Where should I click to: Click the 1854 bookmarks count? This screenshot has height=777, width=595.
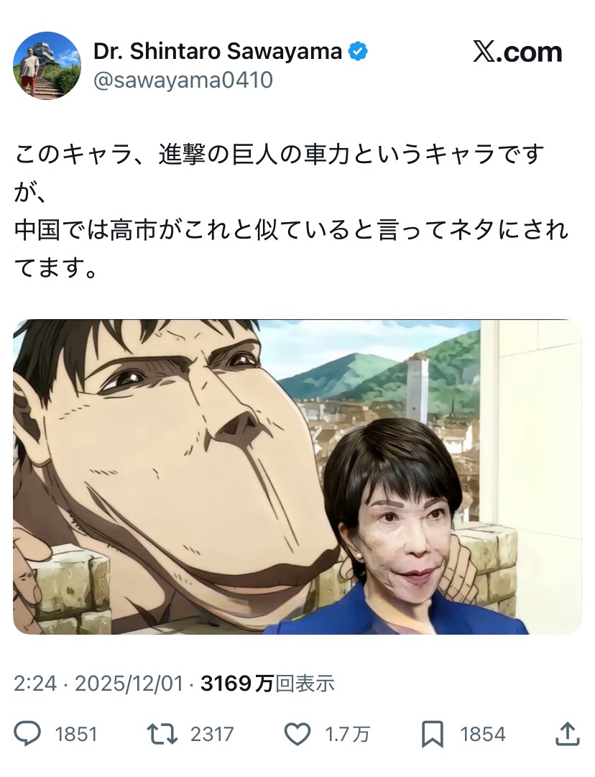[x=483, y=735]
